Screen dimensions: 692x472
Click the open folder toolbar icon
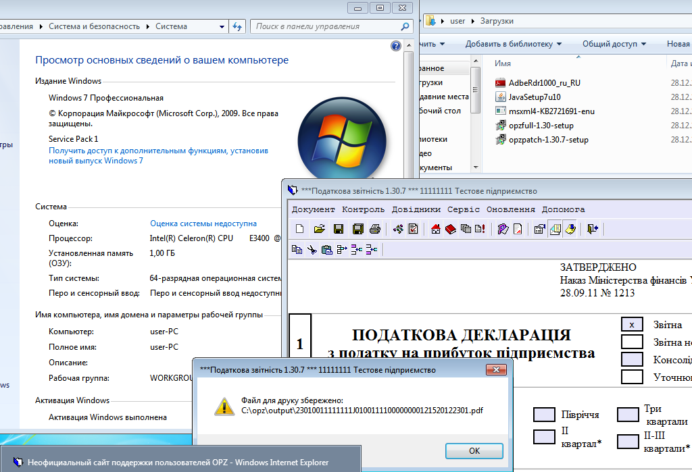pyautogui.click(x=320, y=229)
